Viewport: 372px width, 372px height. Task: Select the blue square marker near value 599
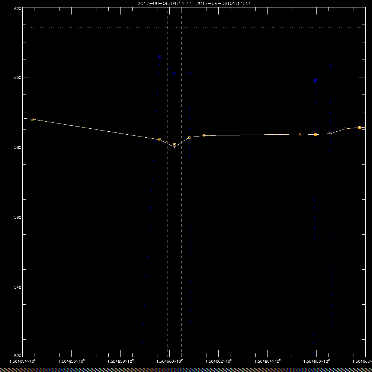click(315, 81)
